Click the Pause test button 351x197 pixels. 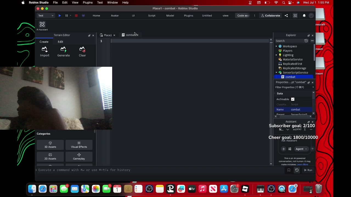(66, 16)
